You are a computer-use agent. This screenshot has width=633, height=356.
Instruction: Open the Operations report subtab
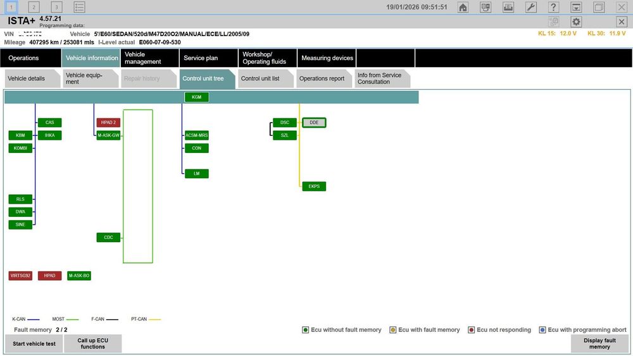click(x=323, y=78)
